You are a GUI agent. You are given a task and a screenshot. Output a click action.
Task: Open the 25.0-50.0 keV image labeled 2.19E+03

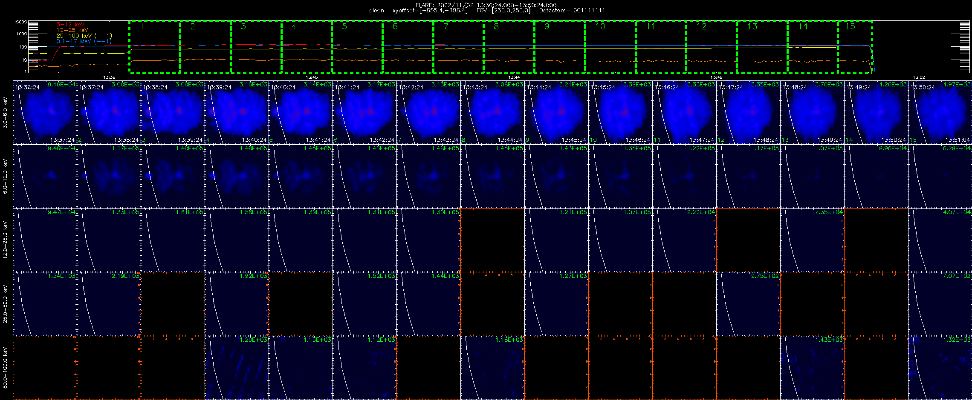click(x=109, y=304)
